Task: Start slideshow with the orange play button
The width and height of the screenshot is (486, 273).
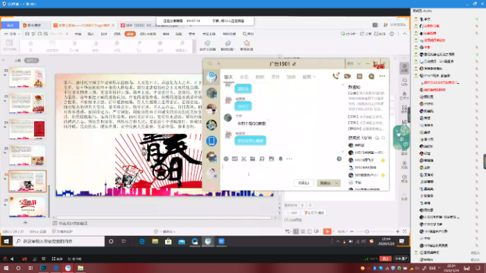Action: [327, 231]
